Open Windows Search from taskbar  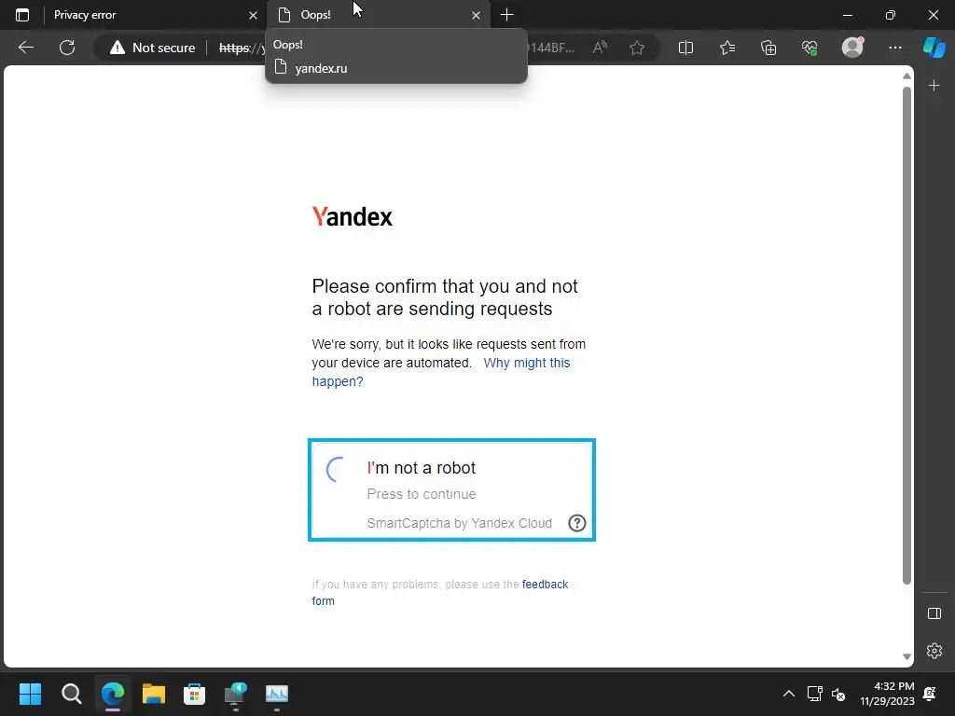tap(71, 694)
